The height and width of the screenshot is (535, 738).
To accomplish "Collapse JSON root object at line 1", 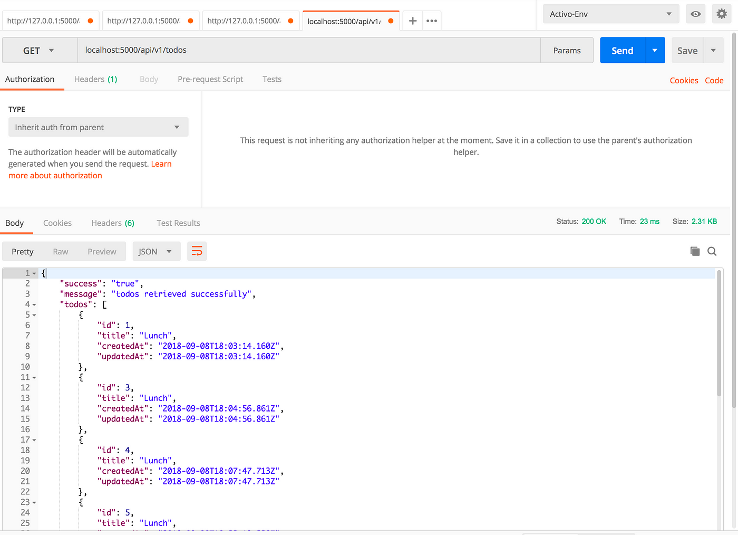I will pos(34,273).
